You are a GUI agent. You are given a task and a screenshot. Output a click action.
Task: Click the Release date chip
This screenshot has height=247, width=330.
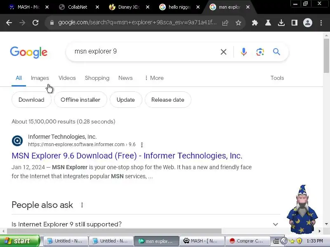coord(168,100)
